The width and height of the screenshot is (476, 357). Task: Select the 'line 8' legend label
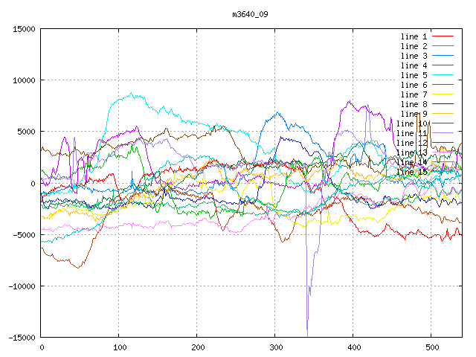click(x=414, y=104)
